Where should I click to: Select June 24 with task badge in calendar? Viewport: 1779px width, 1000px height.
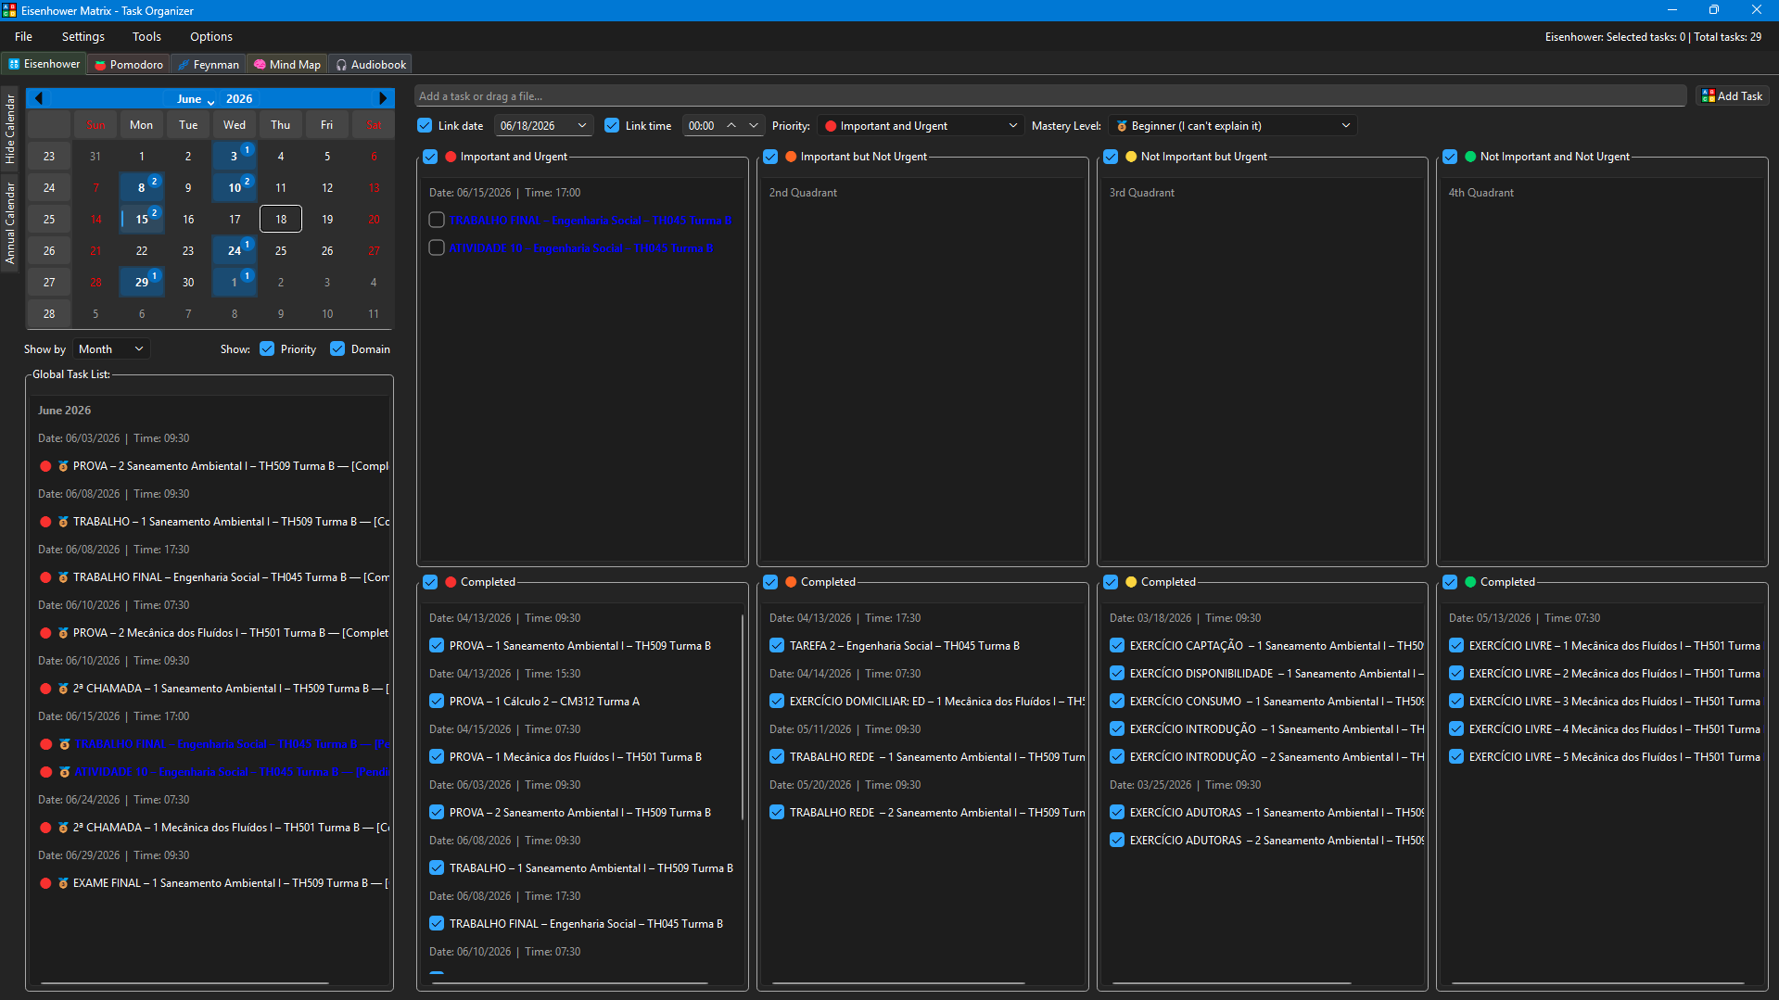(235, 250)
